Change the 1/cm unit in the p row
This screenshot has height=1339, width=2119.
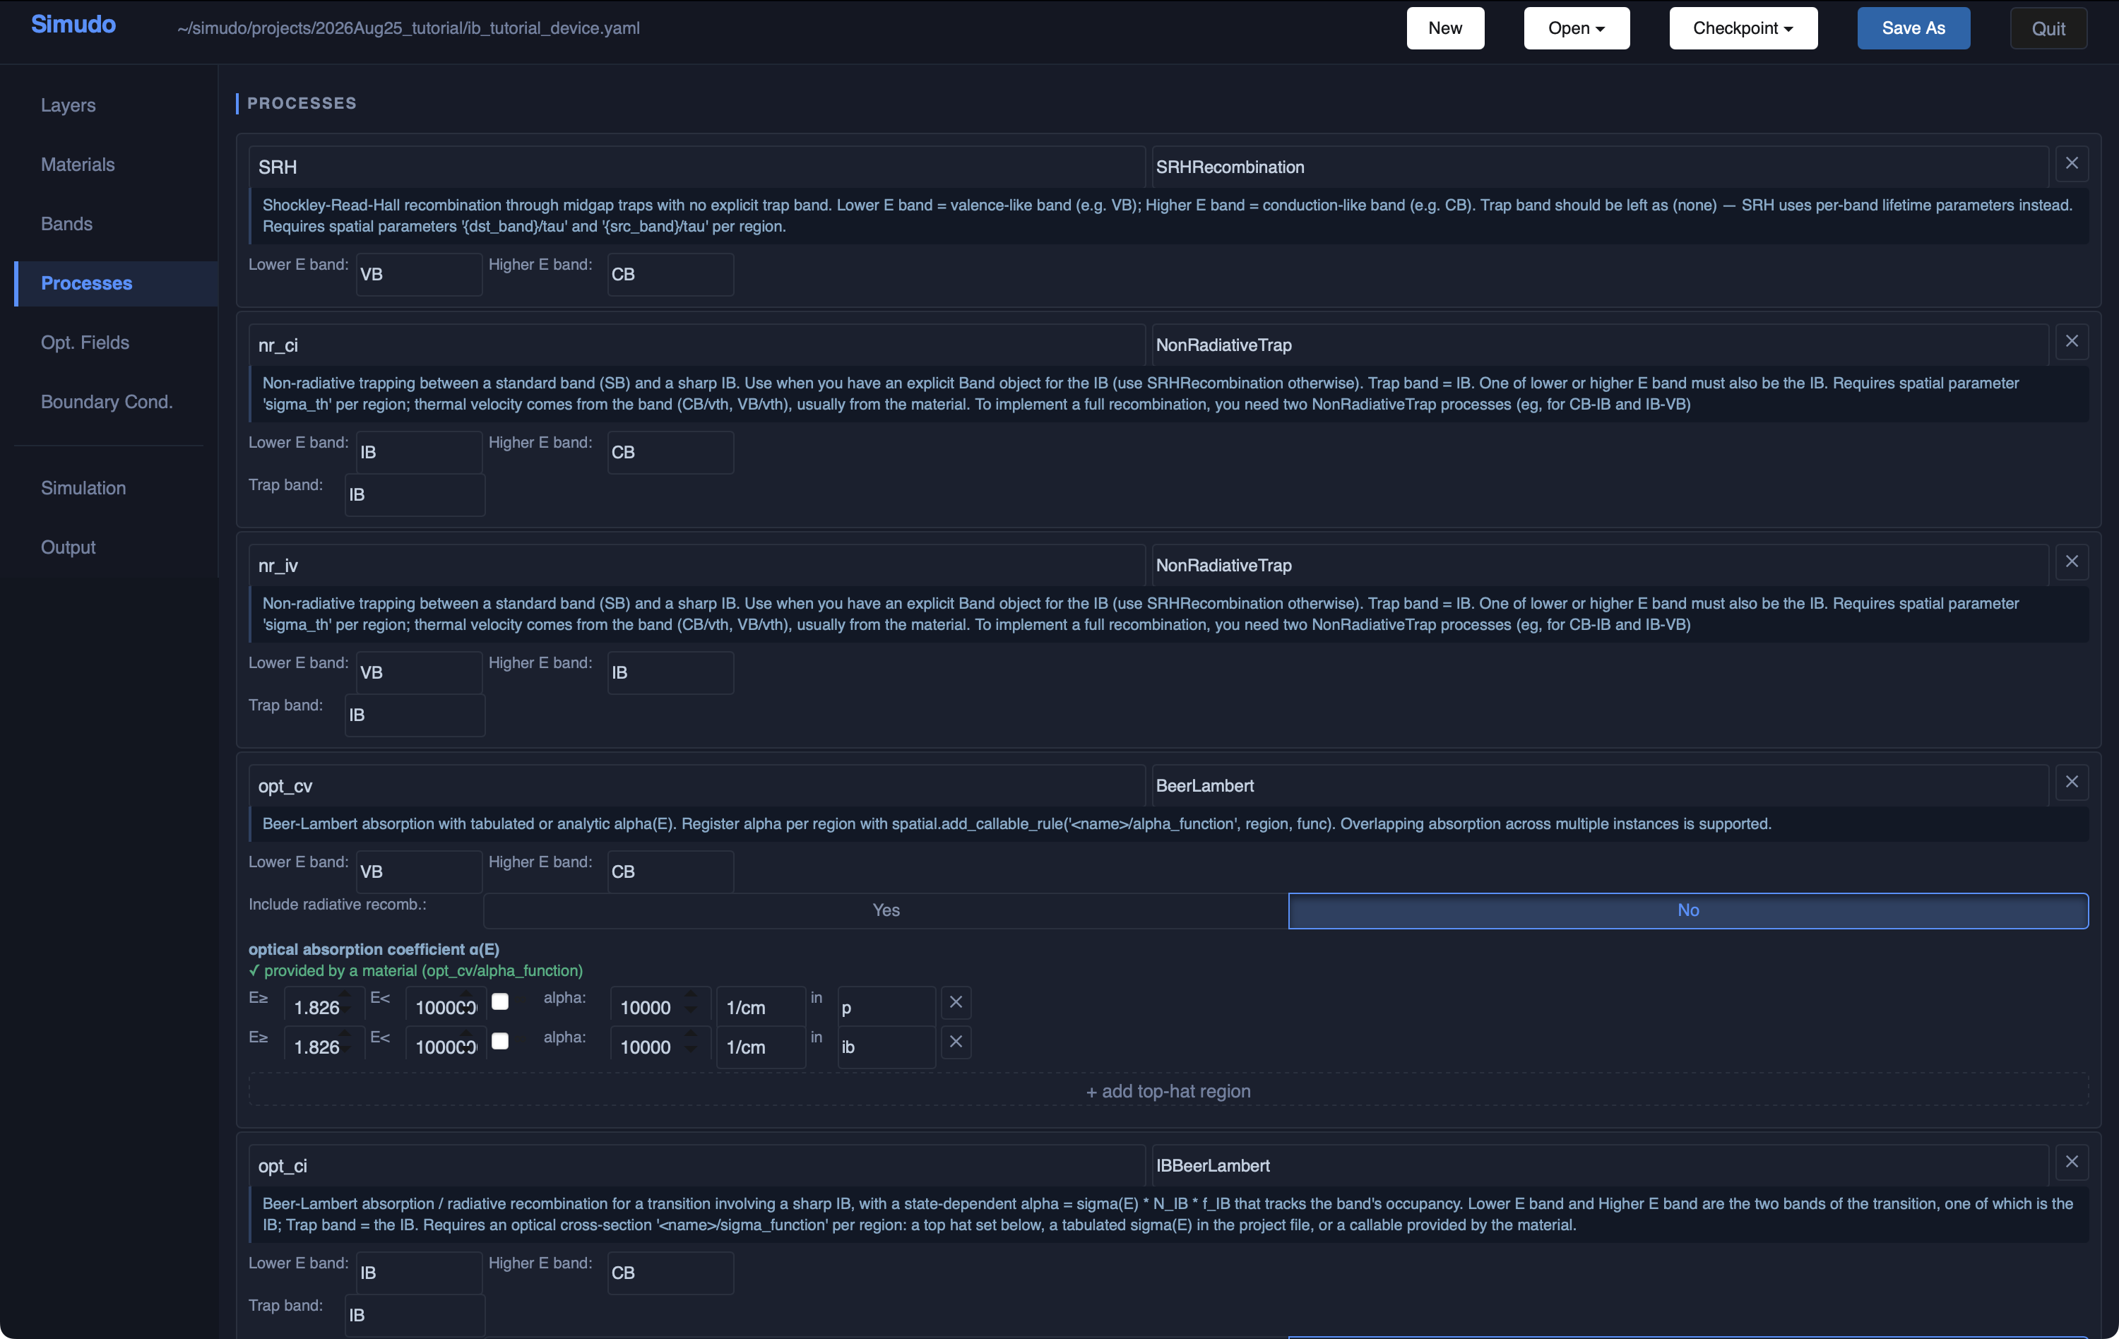point(760,1007)
